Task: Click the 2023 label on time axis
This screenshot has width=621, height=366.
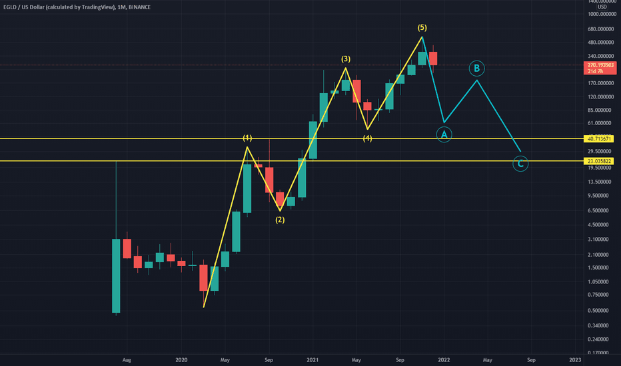Action: 575,360
